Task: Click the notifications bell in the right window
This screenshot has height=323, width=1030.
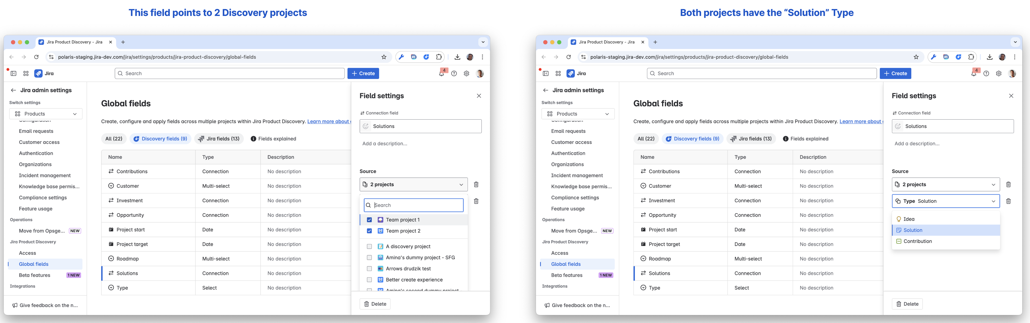Action: click(974, 73)
